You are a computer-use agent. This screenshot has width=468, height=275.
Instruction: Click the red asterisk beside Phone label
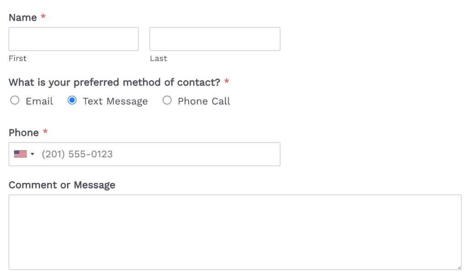point(45,132)
